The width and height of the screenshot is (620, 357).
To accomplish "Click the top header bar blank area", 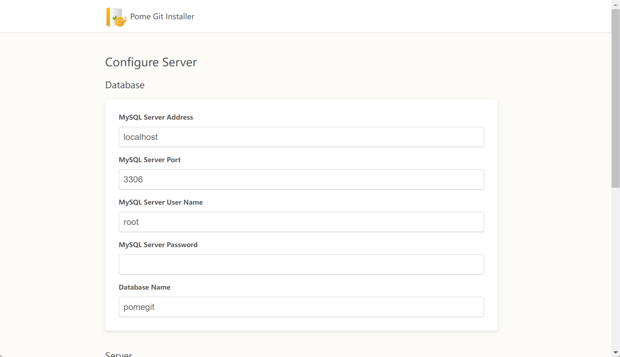I will coord(379,16).
